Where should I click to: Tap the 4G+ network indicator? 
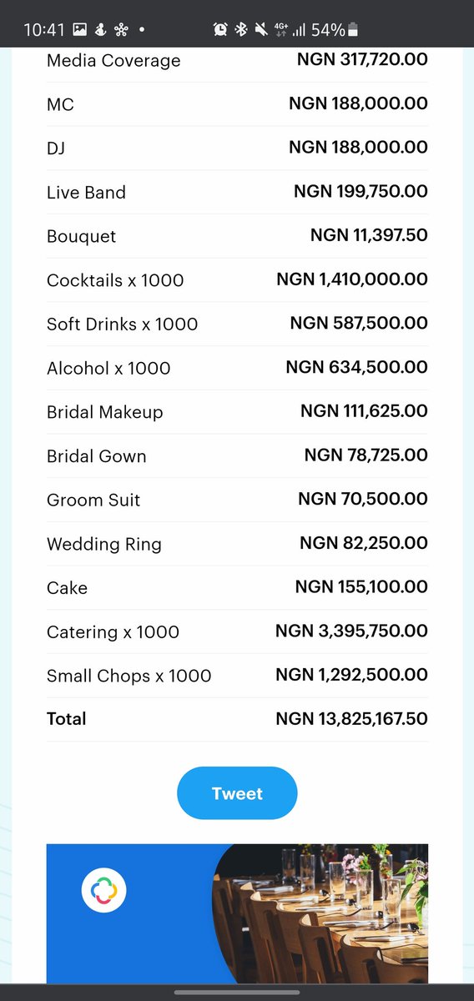coord(280,30)
